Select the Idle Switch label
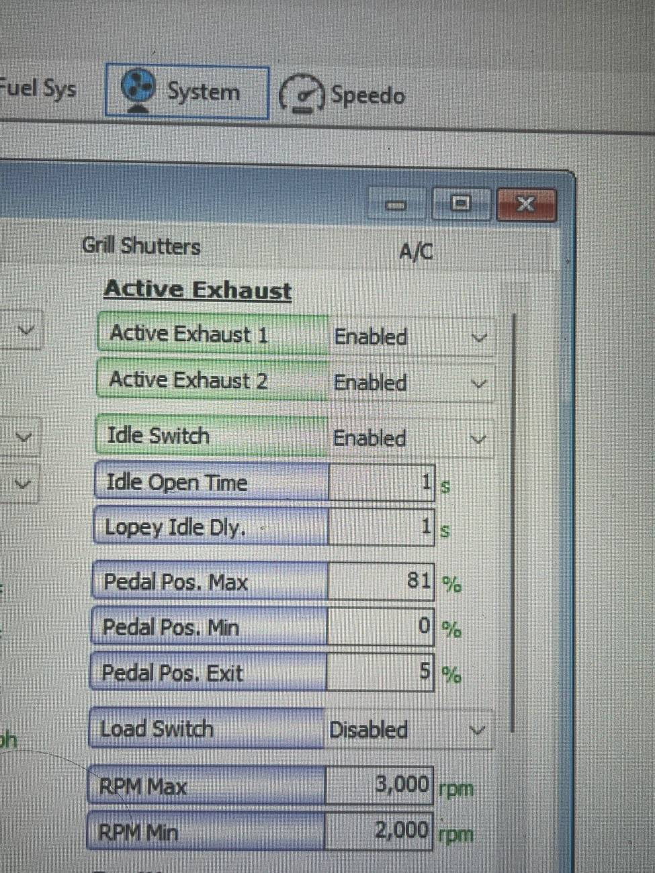655x873 pixels. click(x=212, y=436)
